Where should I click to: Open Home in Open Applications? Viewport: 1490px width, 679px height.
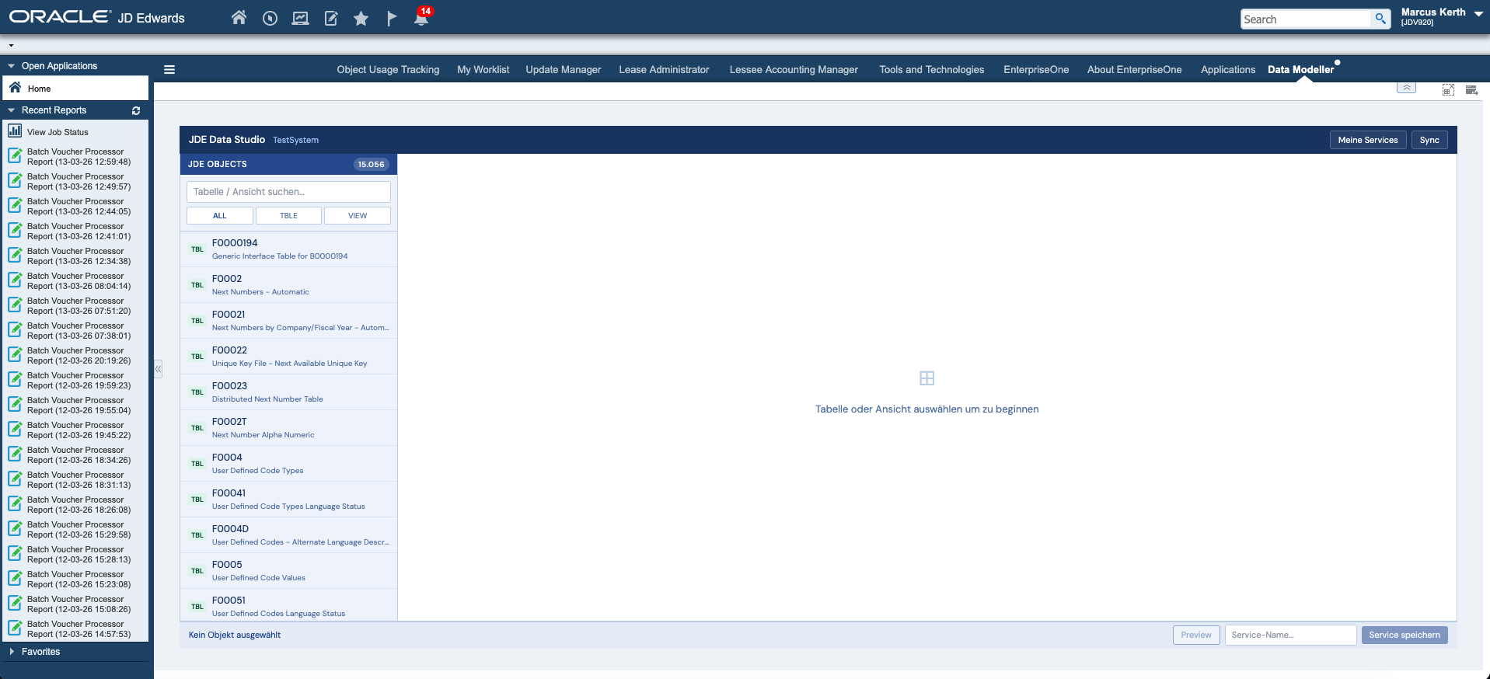click(x=75, y=88)
